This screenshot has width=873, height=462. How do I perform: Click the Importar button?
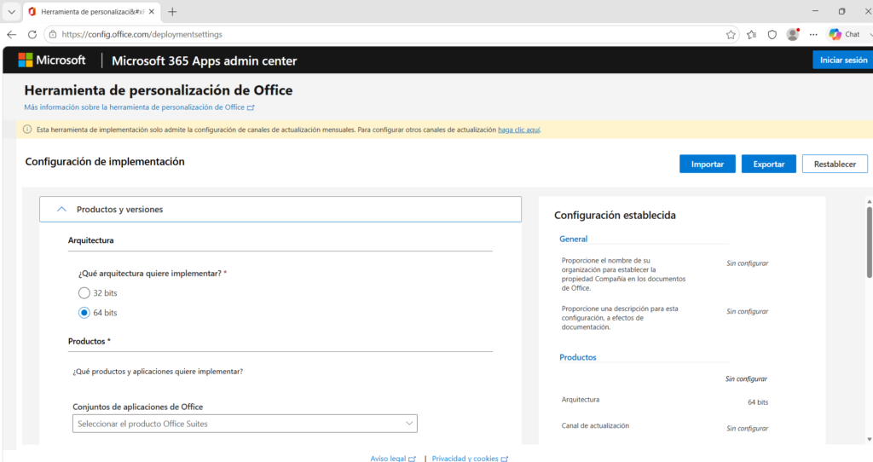click(x=707, y=165)
